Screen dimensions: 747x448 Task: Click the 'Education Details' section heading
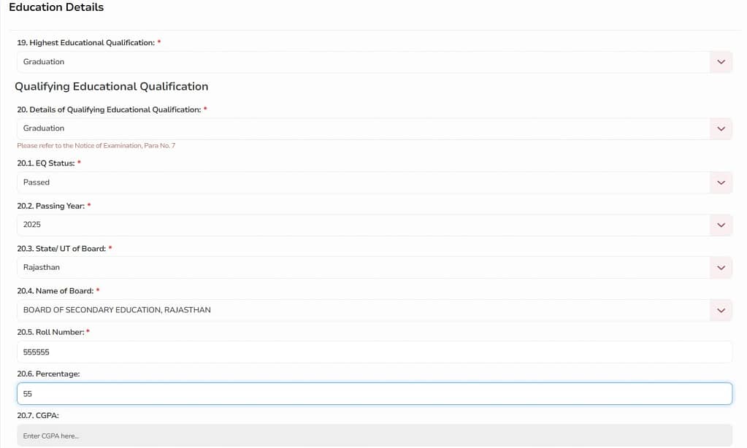[56, 7]
